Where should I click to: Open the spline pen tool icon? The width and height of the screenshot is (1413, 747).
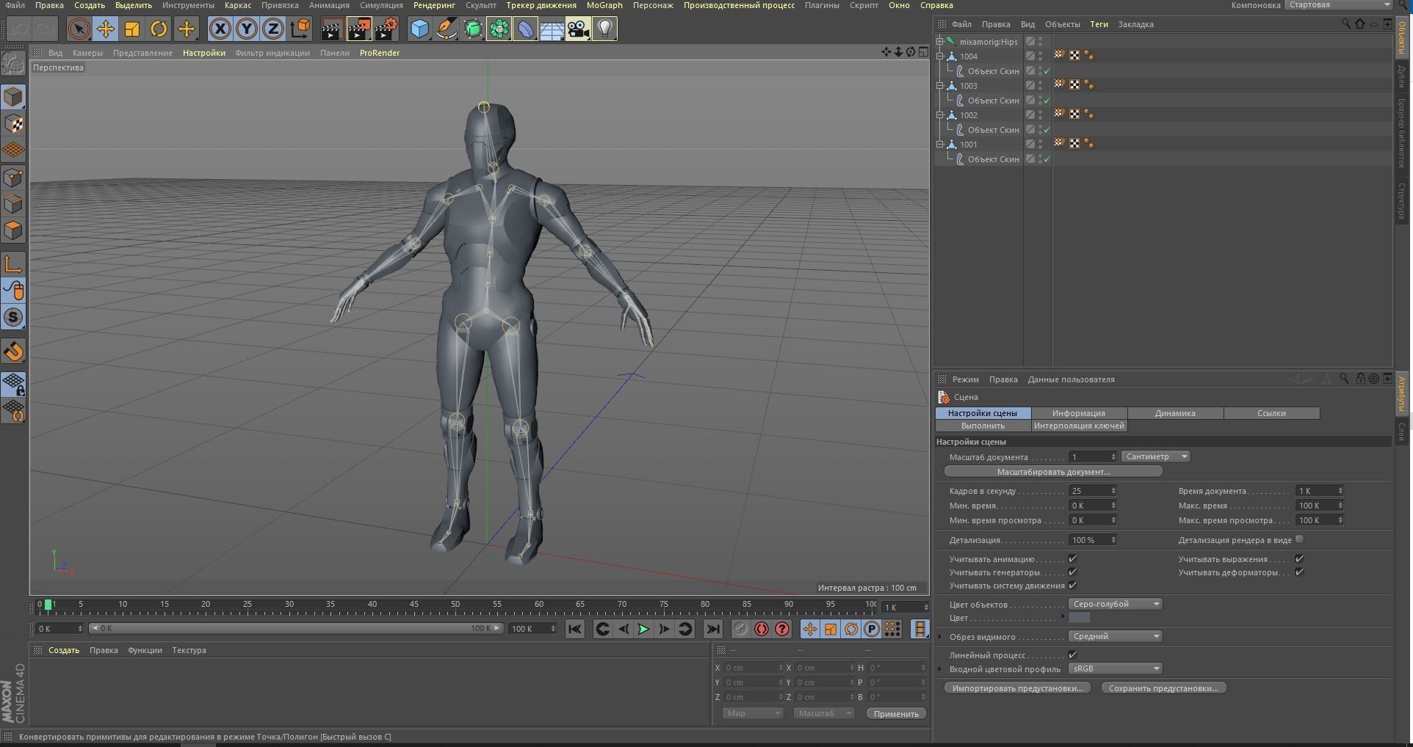pyautogui.click(x=446, y=29)
